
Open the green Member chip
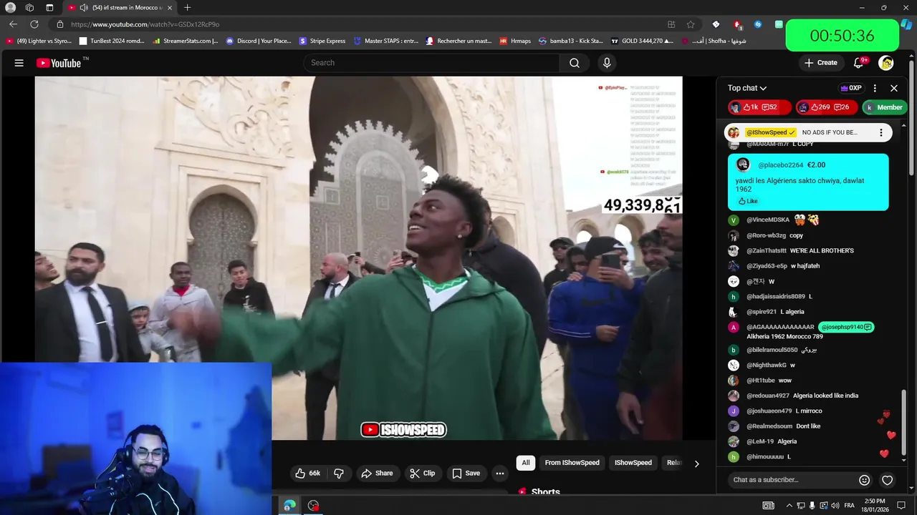click(x=885, y=107)
